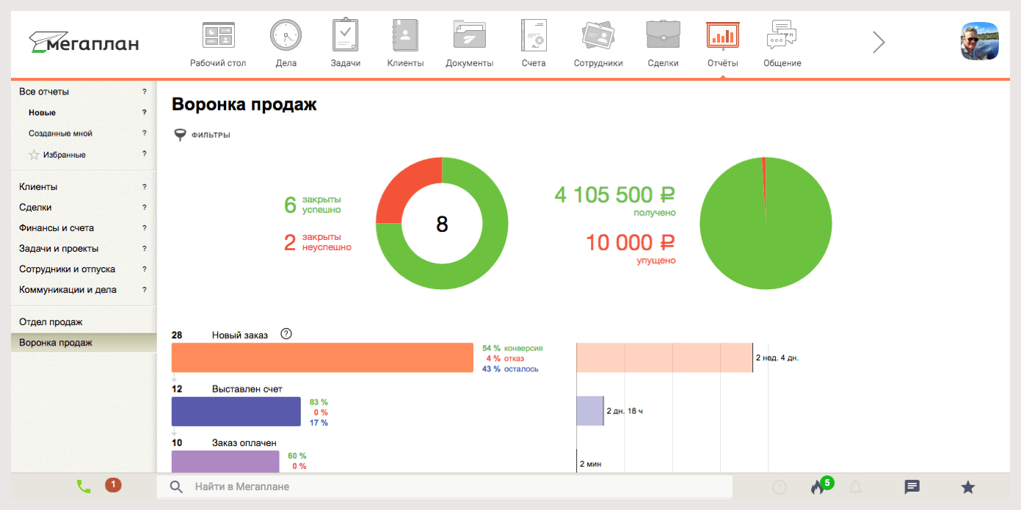The width and height of the screenshot is (1021, 510).
Task: Open Клиенты address book icon
Action: coord(405,36)
